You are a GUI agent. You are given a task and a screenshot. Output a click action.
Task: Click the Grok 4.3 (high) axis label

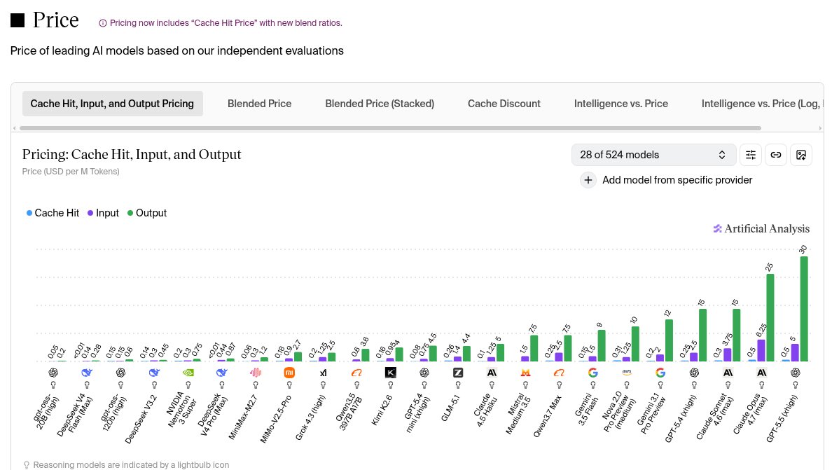pyautogui.click(x=310, y=417)
